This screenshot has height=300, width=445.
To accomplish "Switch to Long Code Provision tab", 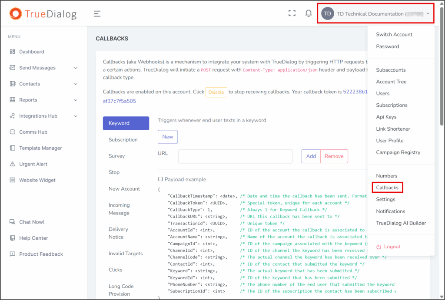I will (121, 290).
